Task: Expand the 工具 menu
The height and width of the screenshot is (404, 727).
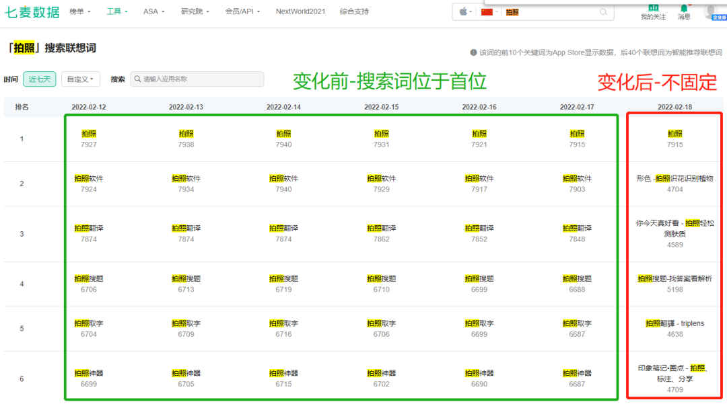Action: (117, 11)
